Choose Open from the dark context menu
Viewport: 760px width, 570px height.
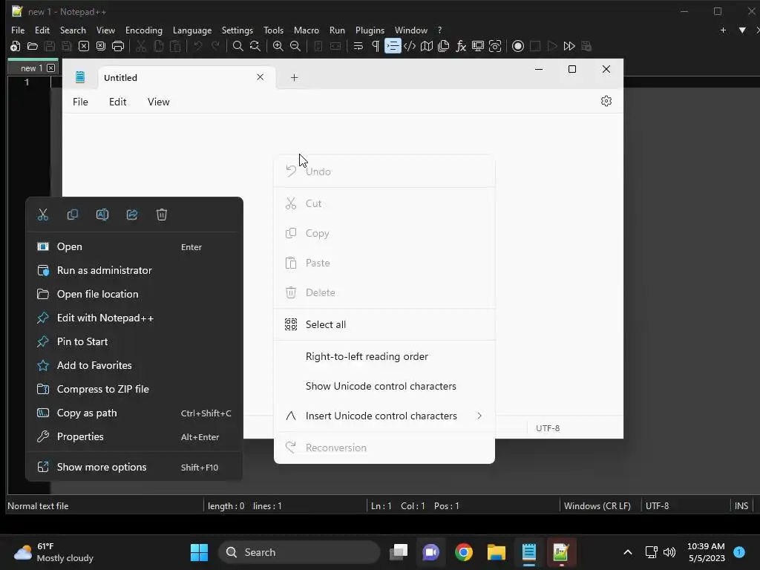[134, 246]
